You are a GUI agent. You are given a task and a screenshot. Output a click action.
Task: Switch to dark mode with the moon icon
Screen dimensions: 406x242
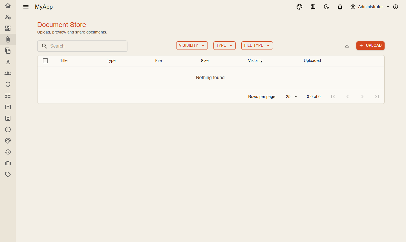click(326, 7)
